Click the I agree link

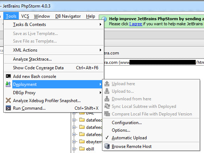[x=136, y=24]
